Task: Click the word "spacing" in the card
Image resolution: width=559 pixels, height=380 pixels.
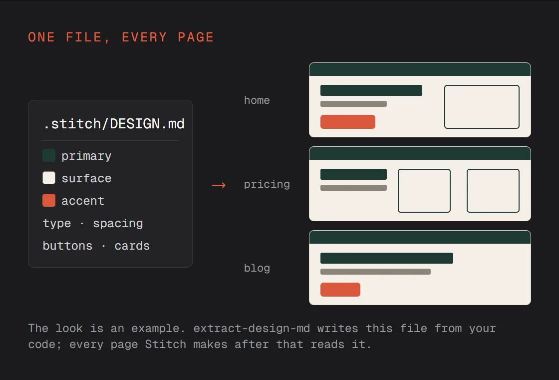Action: click(x=118, y=223)
